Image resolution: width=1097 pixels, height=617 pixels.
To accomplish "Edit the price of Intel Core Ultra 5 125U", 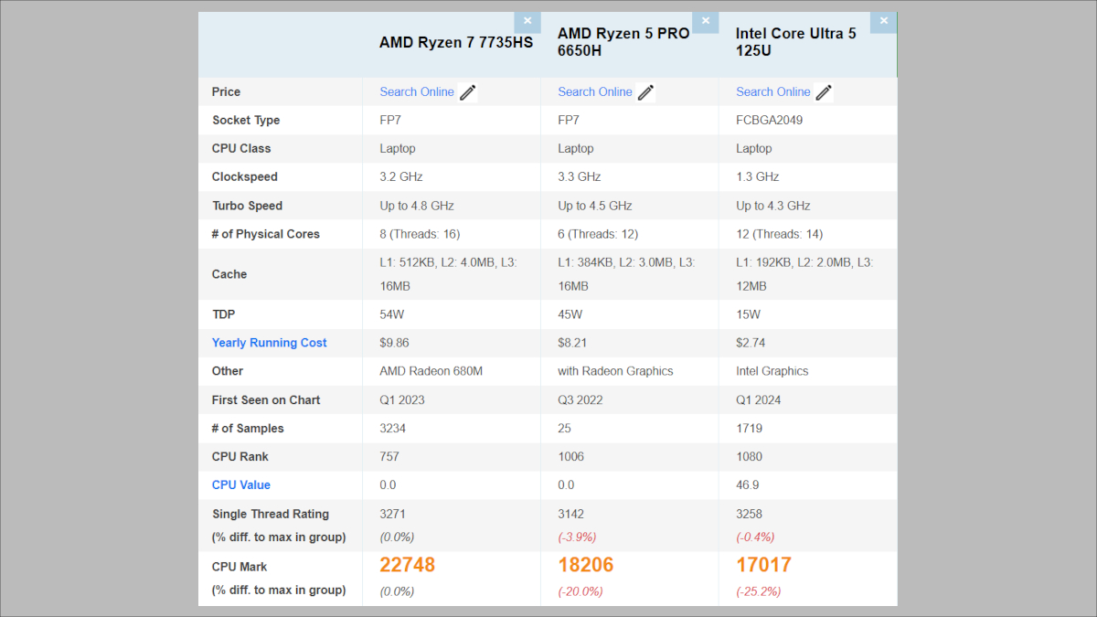I will (824, 91).
